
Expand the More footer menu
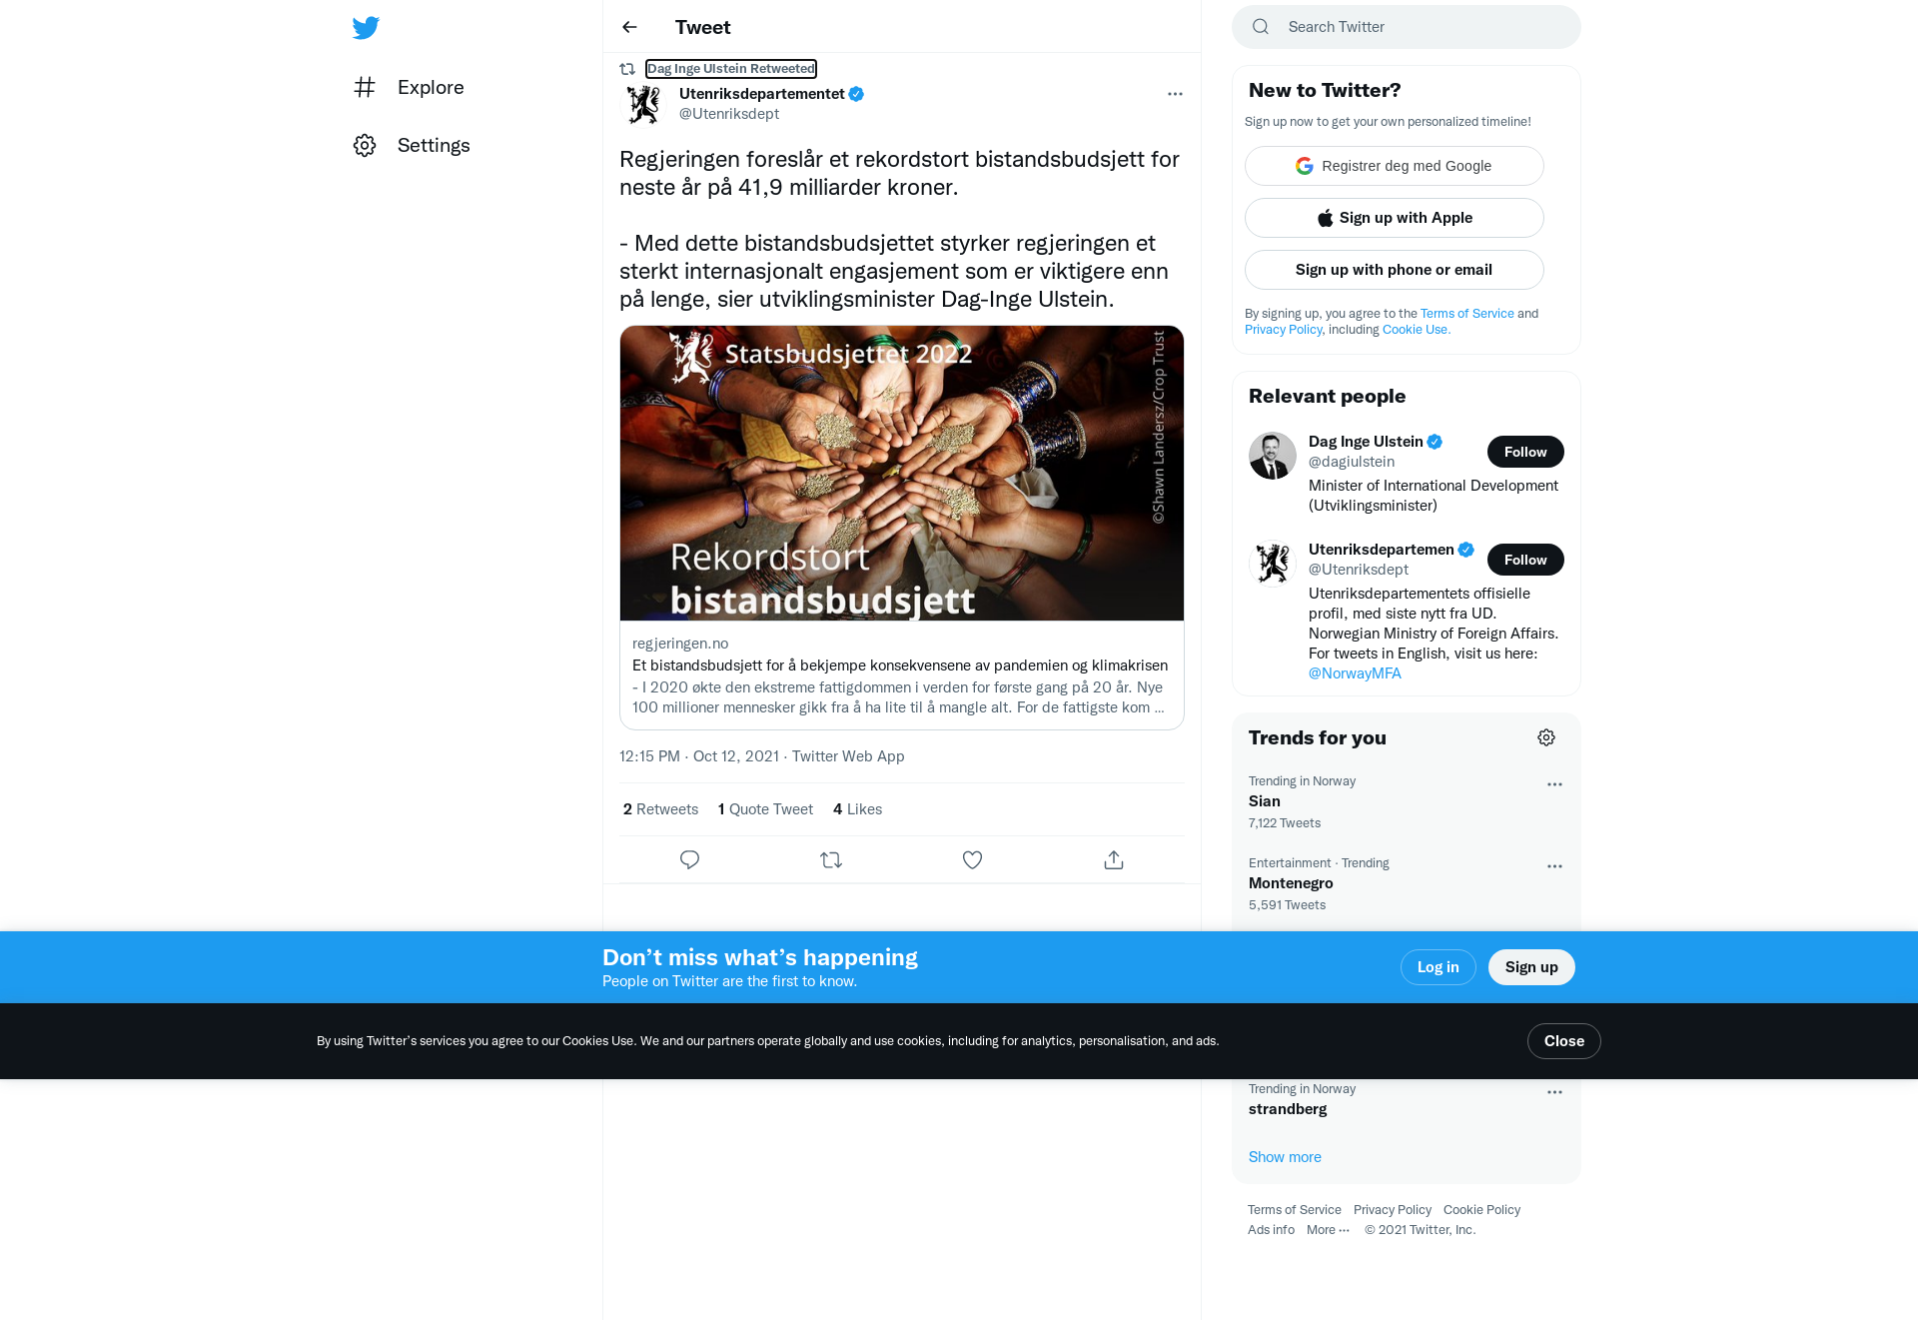(1328, 1230)
